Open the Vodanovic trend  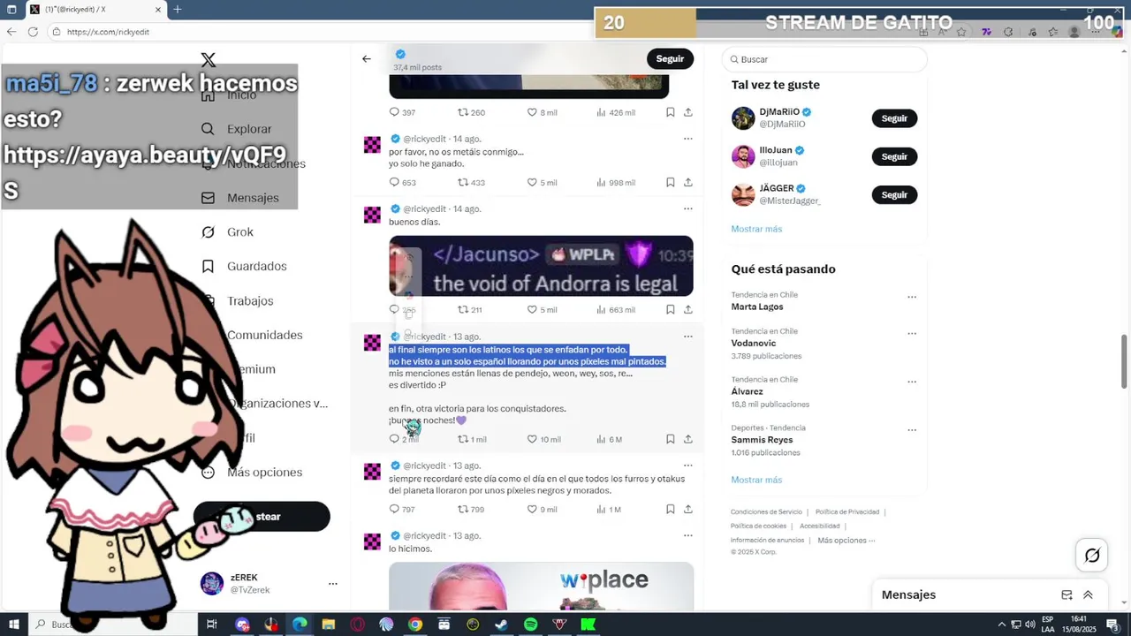coord(754,343)
